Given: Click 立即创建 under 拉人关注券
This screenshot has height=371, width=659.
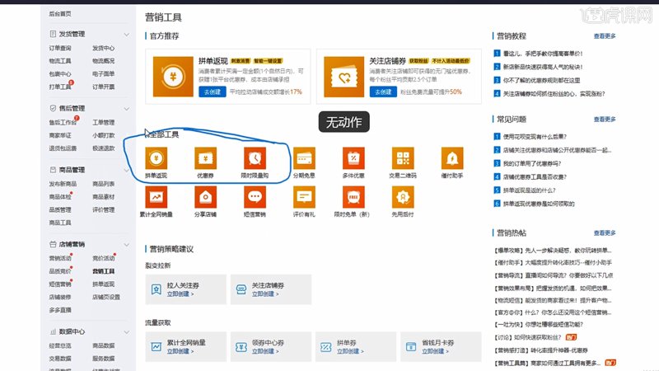Looking at the screenshot, I should click(x=180, y=294).
